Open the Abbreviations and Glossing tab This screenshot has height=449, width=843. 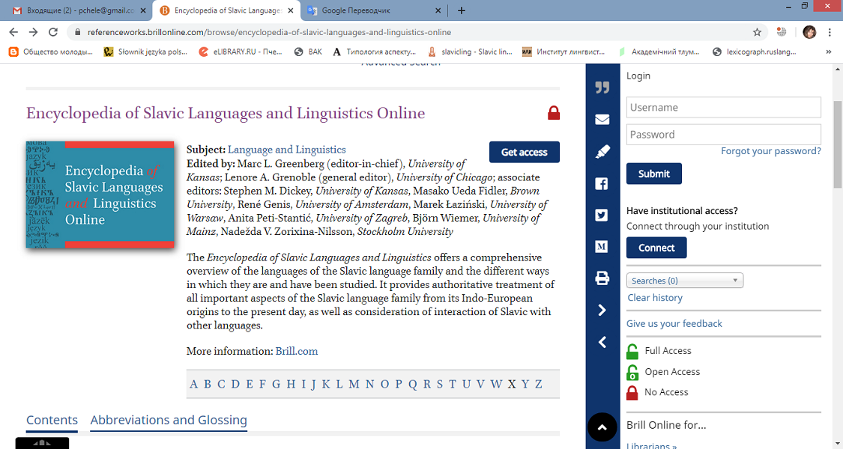point(169,420)
